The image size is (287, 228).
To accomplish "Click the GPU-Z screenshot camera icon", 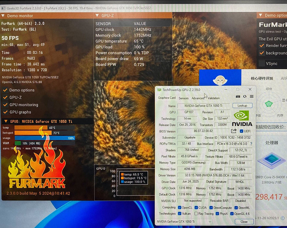I will pos(238,97).
